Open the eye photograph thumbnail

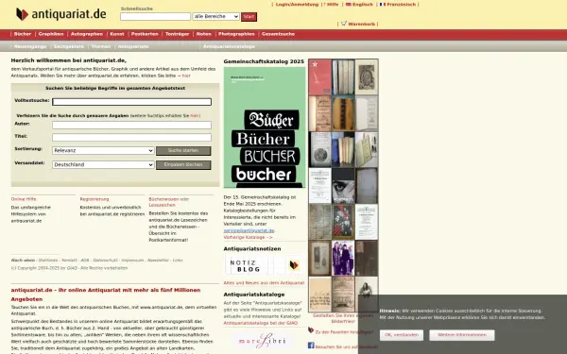tap(343, 186)
